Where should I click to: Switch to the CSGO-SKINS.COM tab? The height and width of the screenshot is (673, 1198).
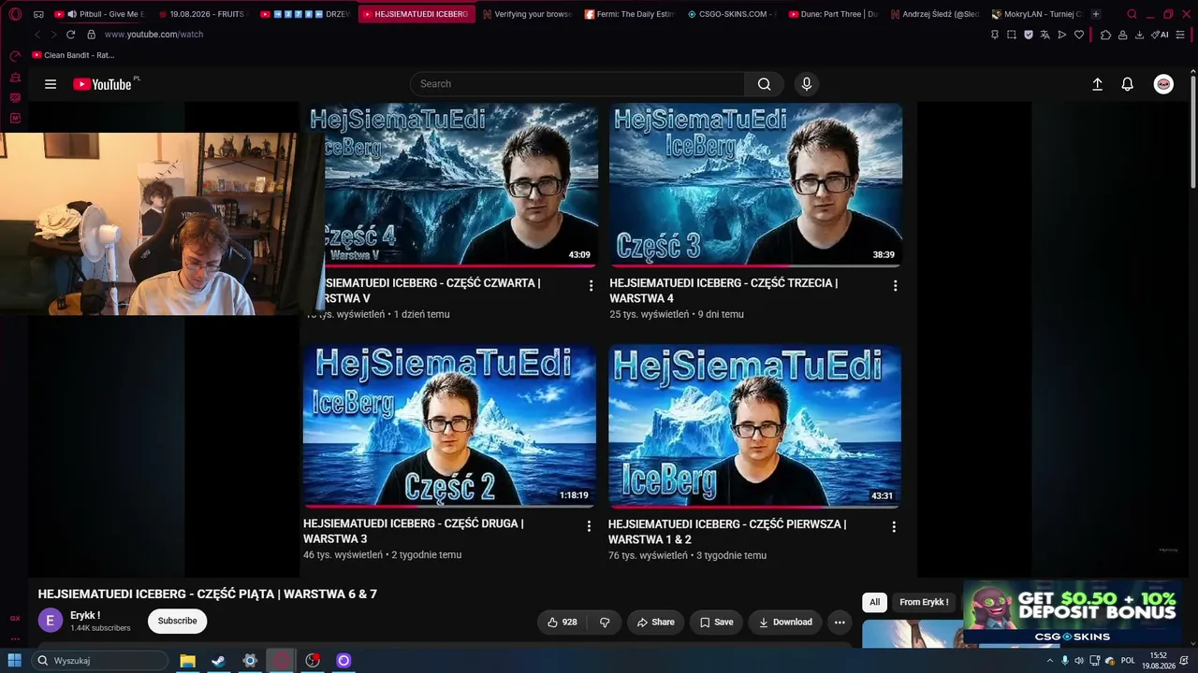coord(732,14)
